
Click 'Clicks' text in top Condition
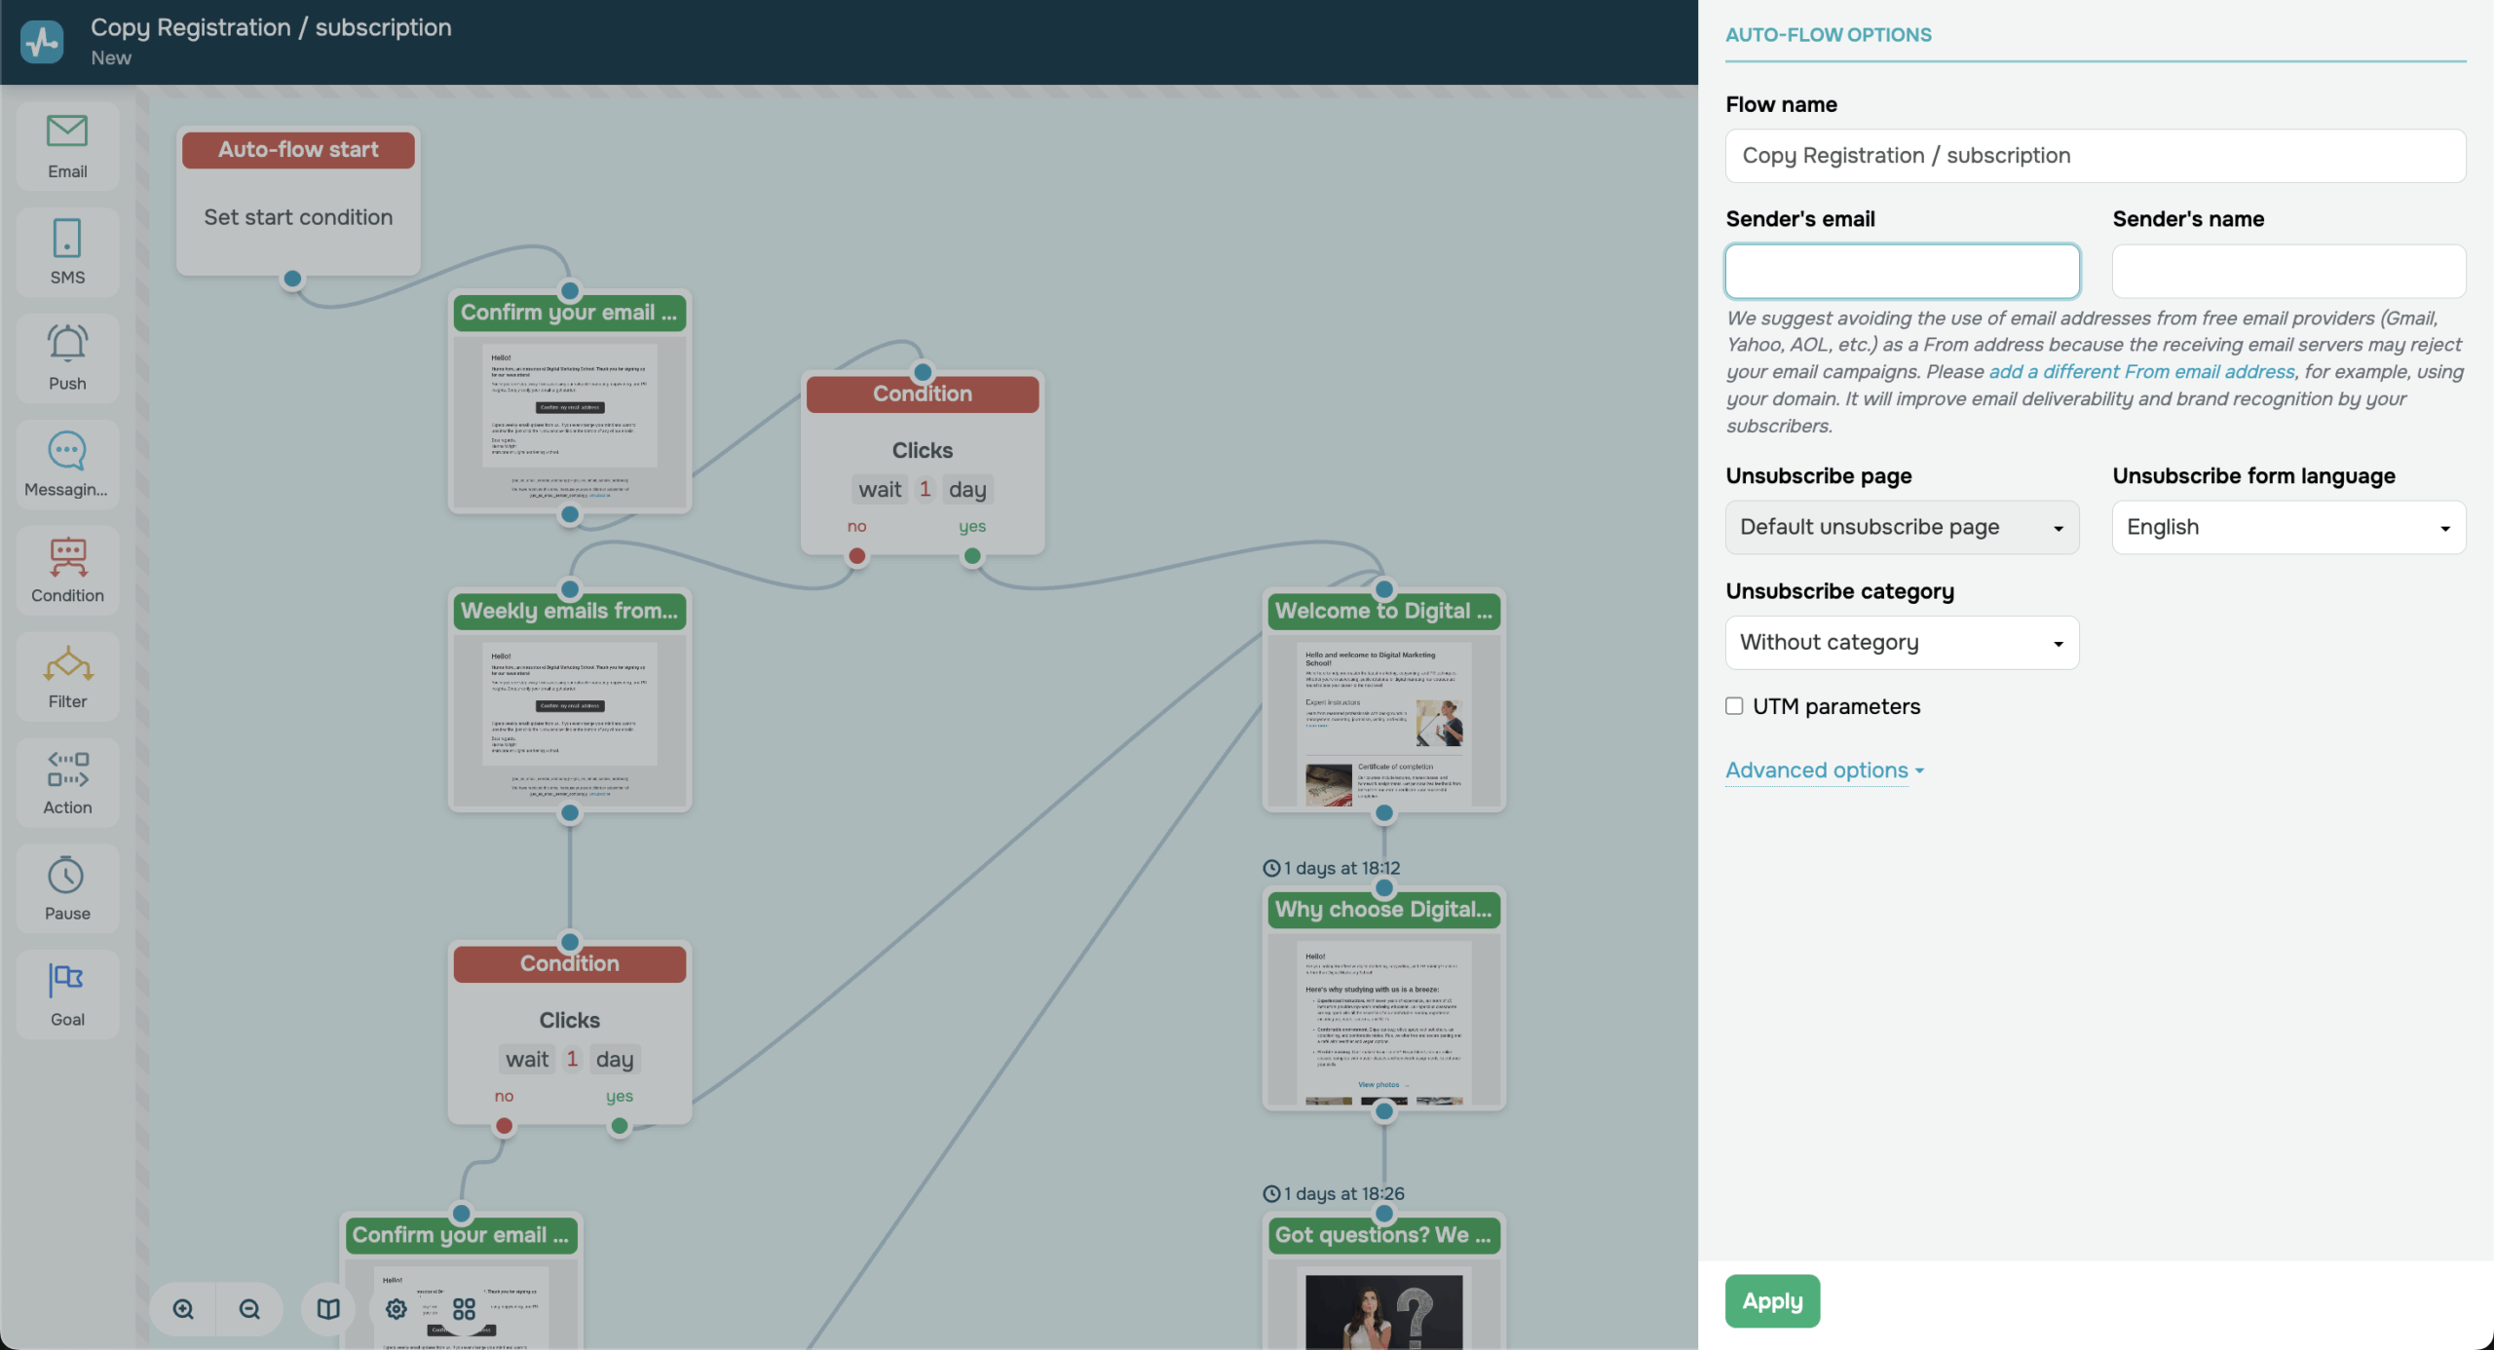coord(923,450)
